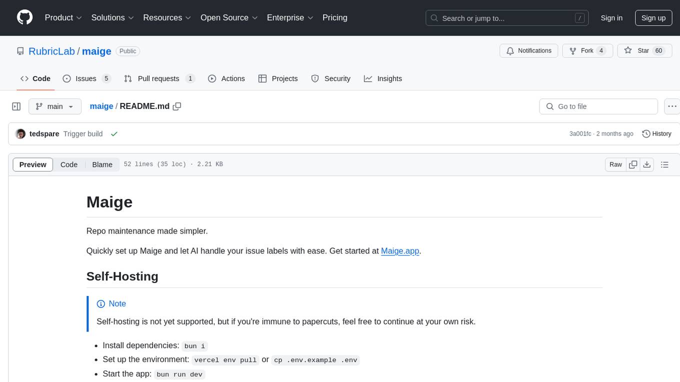Viewport: 680px width, 382px height.
Task: Focus the Go to file search box
Action: [598, 106]
